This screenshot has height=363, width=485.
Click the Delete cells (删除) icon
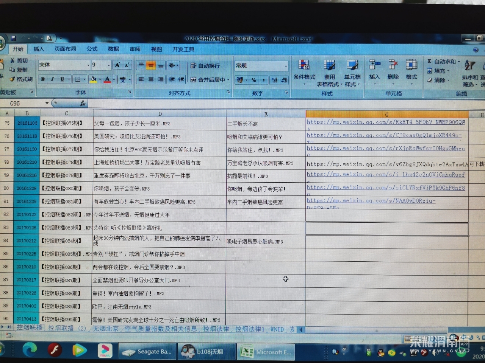(x=393, y=70)
